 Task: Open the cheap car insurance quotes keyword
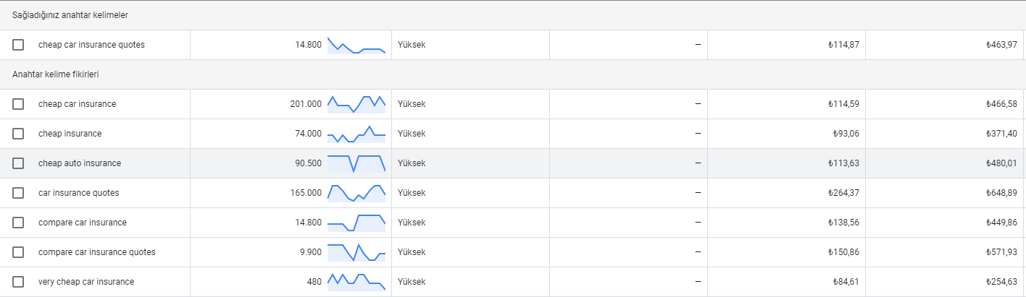(x=91, y=45)
